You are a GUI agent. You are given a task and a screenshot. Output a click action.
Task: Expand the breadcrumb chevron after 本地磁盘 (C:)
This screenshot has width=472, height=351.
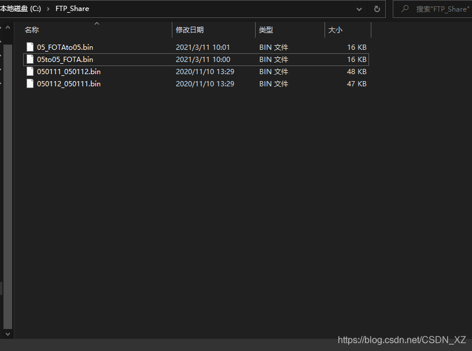pos(48,9)
